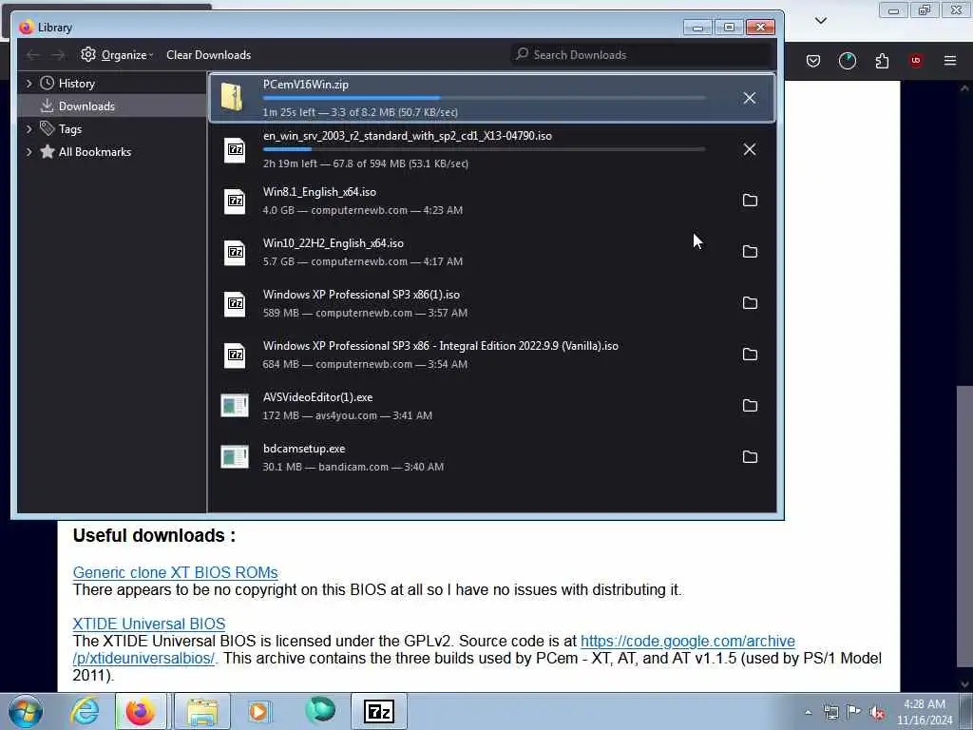Open the Windows Start orb

(x=26, y=711)
